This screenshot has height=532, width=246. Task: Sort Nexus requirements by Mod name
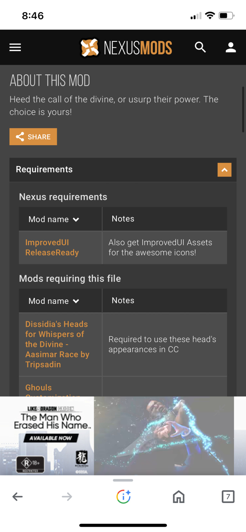point(54,219)
